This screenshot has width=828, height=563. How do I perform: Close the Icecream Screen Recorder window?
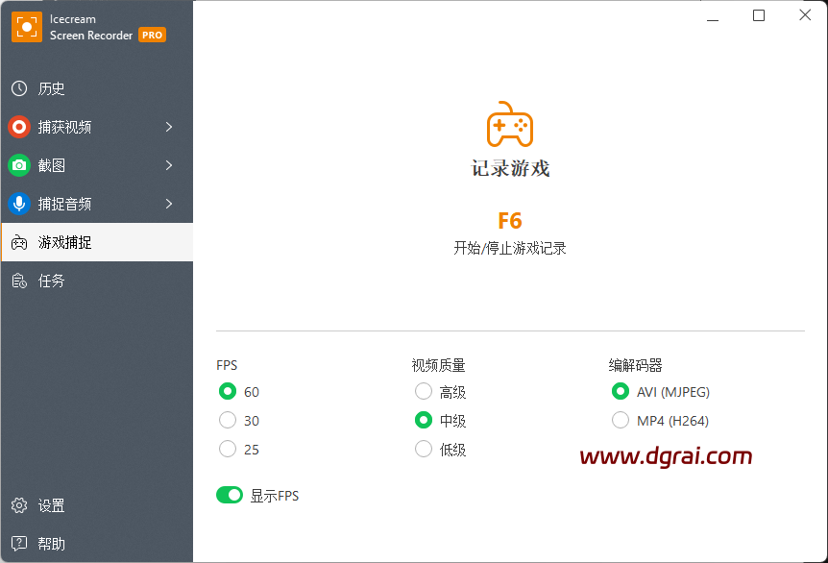(805, 15)
